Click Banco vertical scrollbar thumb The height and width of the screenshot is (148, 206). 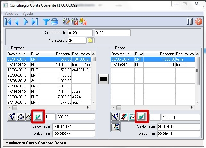tap(197, 71)
